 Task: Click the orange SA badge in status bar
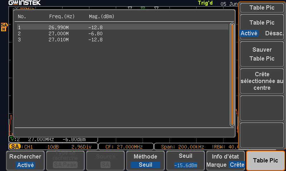tap(15, 146)
